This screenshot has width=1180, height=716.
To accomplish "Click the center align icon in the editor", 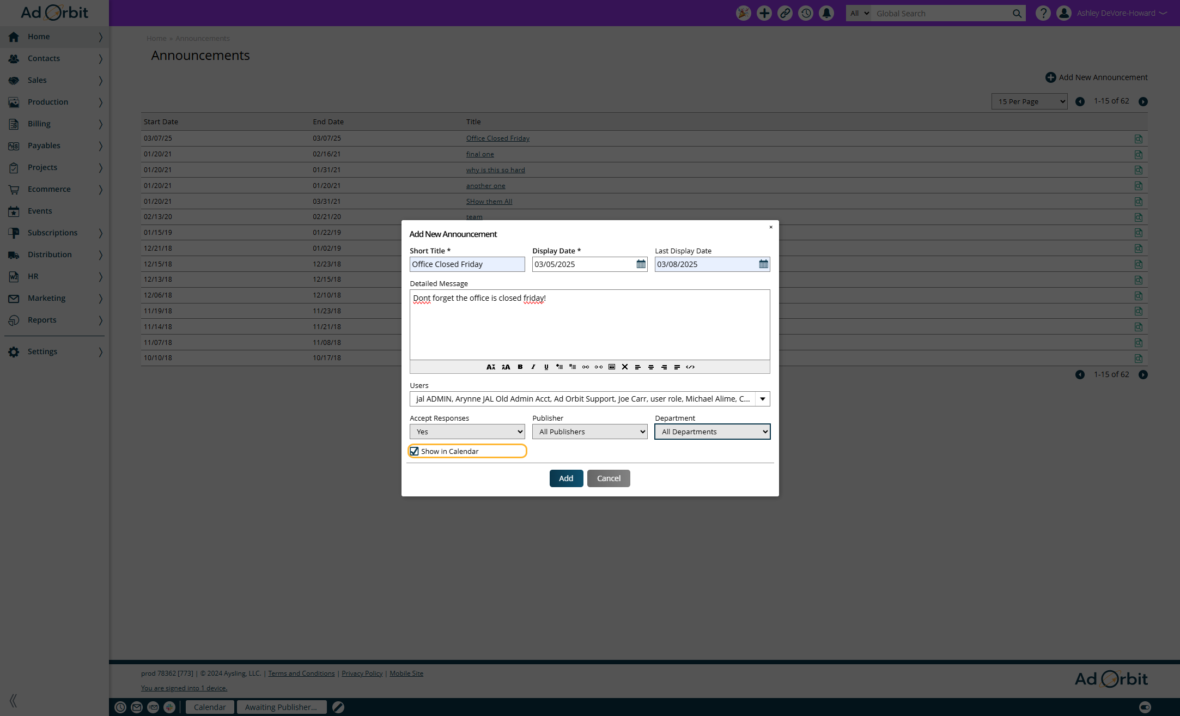I will tap(651, 367).
